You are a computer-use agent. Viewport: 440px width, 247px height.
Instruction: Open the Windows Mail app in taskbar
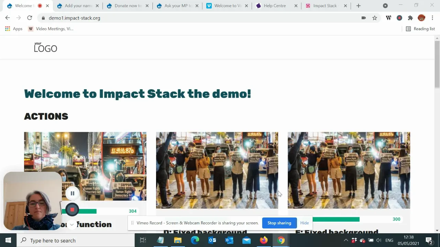click(246, 240)
